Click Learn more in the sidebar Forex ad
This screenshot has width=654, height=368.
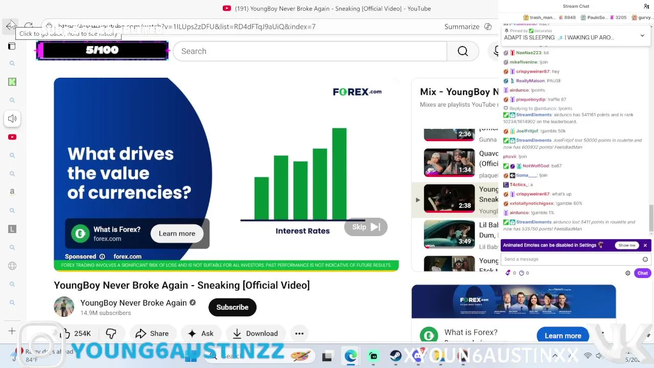(x=563, y=336)
